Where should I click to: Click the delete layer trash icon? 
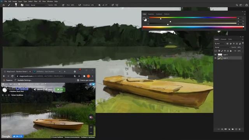(240, 129)
